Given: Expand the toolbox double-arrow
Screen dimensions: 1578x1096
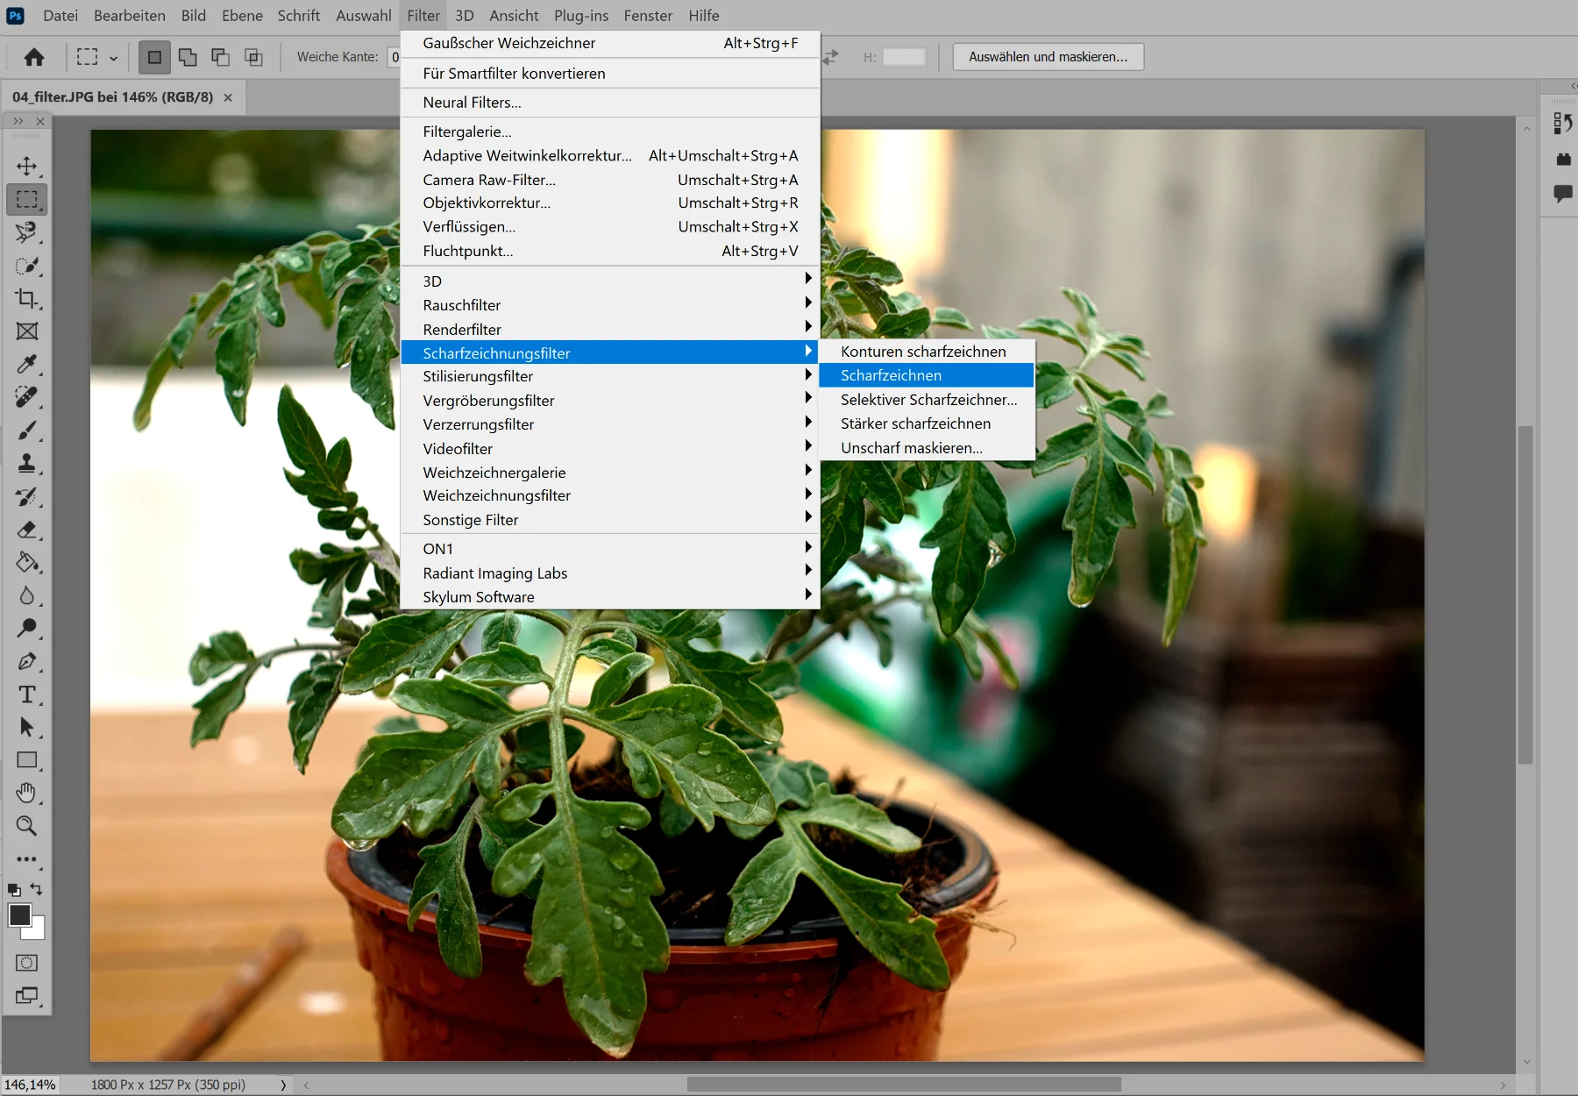Looking at the screenshot, I should coord(18,121).
